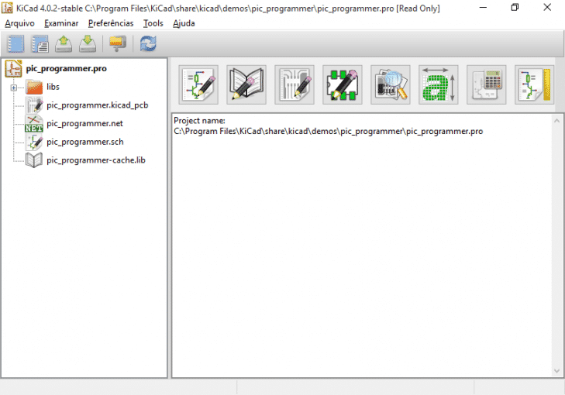Image resolution: width=565 pixels, height=395 pixels.
Task: Launch Pcbnew PCB layout editor
Action: pyautogui.click(x=295, y=84)
